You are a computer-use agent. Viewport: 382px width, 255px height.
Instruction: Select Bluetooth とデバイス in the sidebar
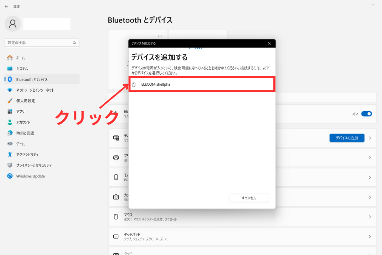click(42, 79)
